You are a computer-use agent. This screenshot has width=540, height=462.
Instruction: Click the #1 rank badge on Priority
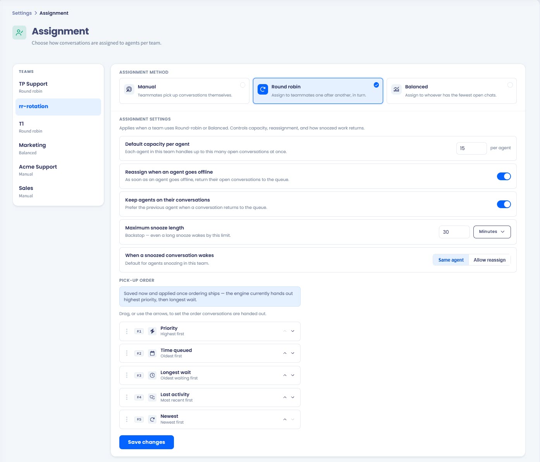(x=139, y=331)
